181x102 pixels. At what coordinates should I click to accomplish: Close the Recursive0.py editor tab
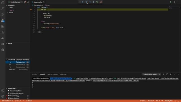point(44,2)
